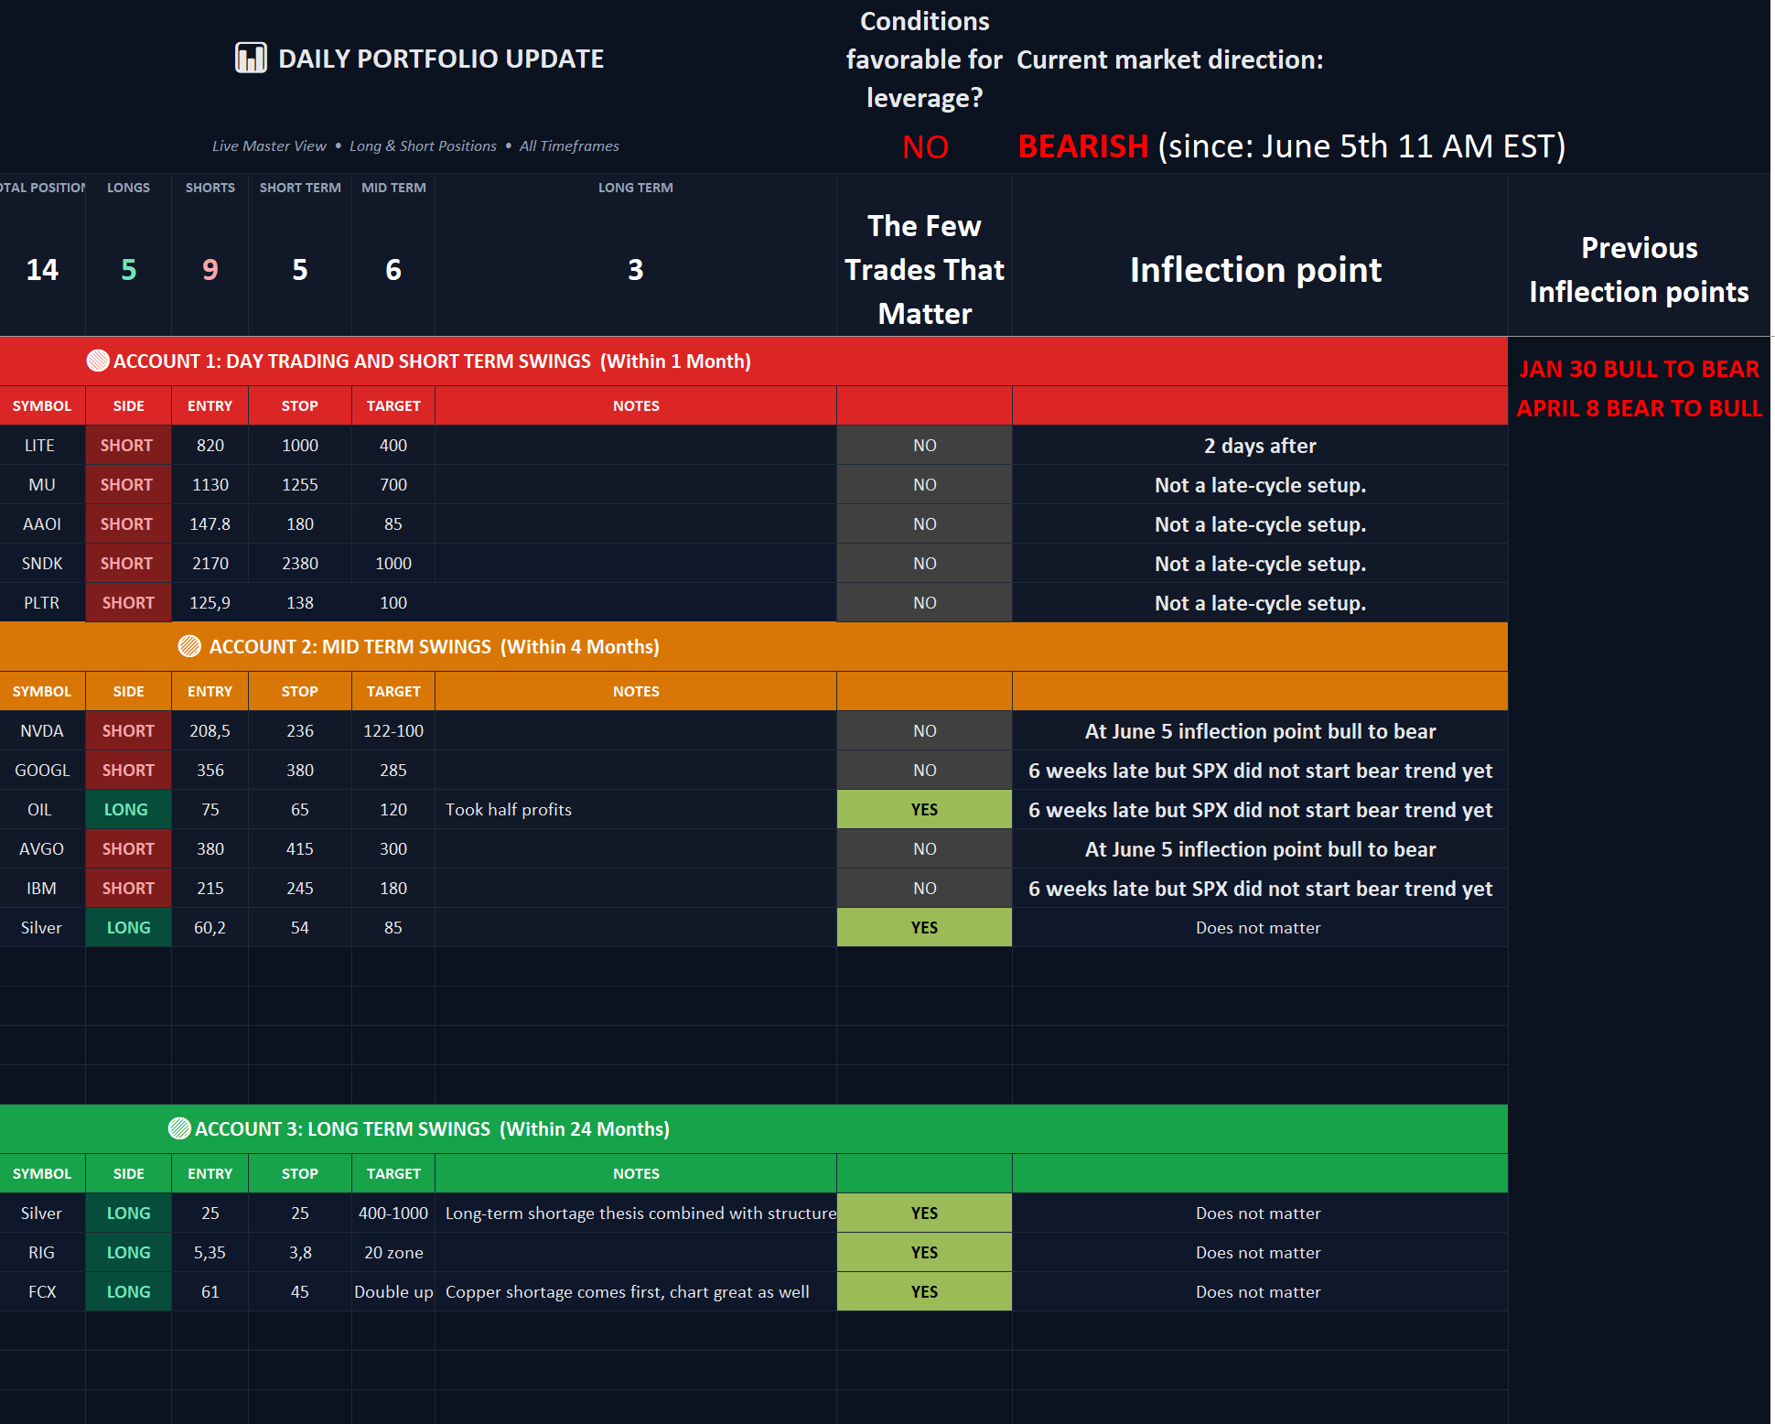The height and width of the screenshot is (1424, 1775).
Task: Click the YES cell in RIG row
Action: (924, 1252)
